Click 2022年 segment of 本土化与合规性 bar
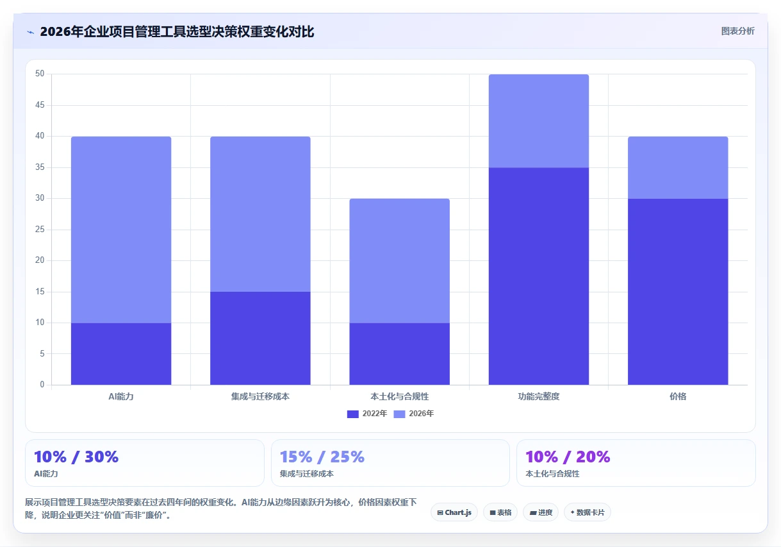 (x=400, y=353)
